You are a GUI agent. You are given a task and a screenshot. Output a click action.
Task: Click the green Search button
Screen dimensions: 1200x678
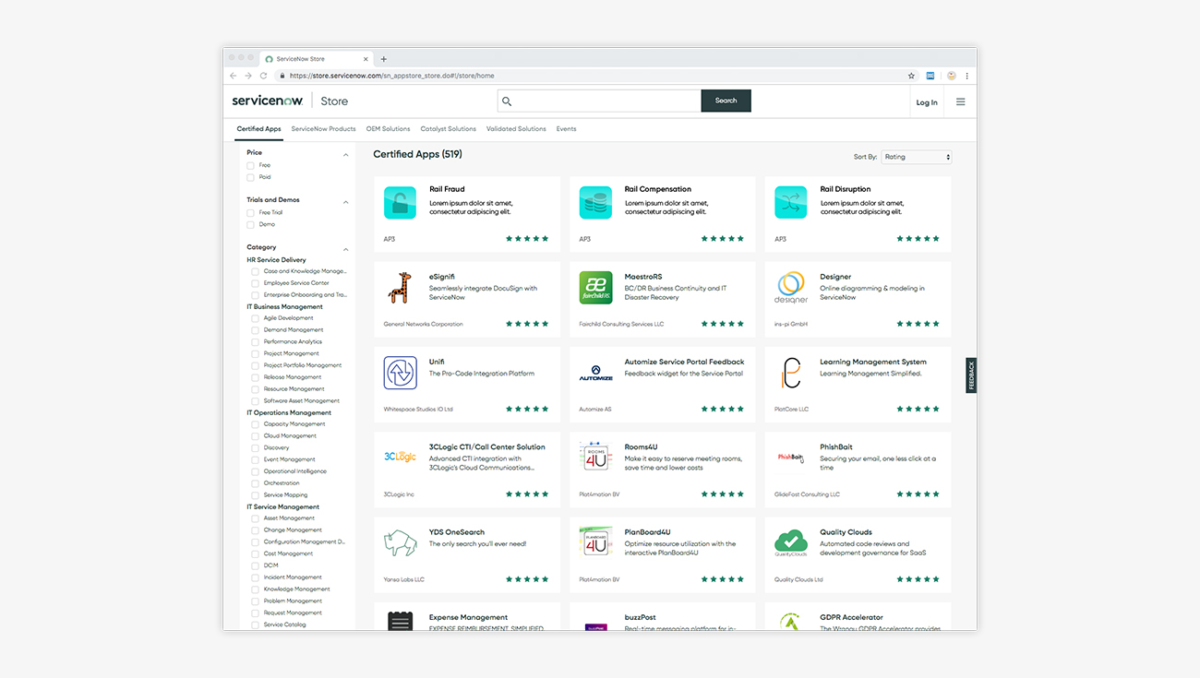[x=726, y=101]
